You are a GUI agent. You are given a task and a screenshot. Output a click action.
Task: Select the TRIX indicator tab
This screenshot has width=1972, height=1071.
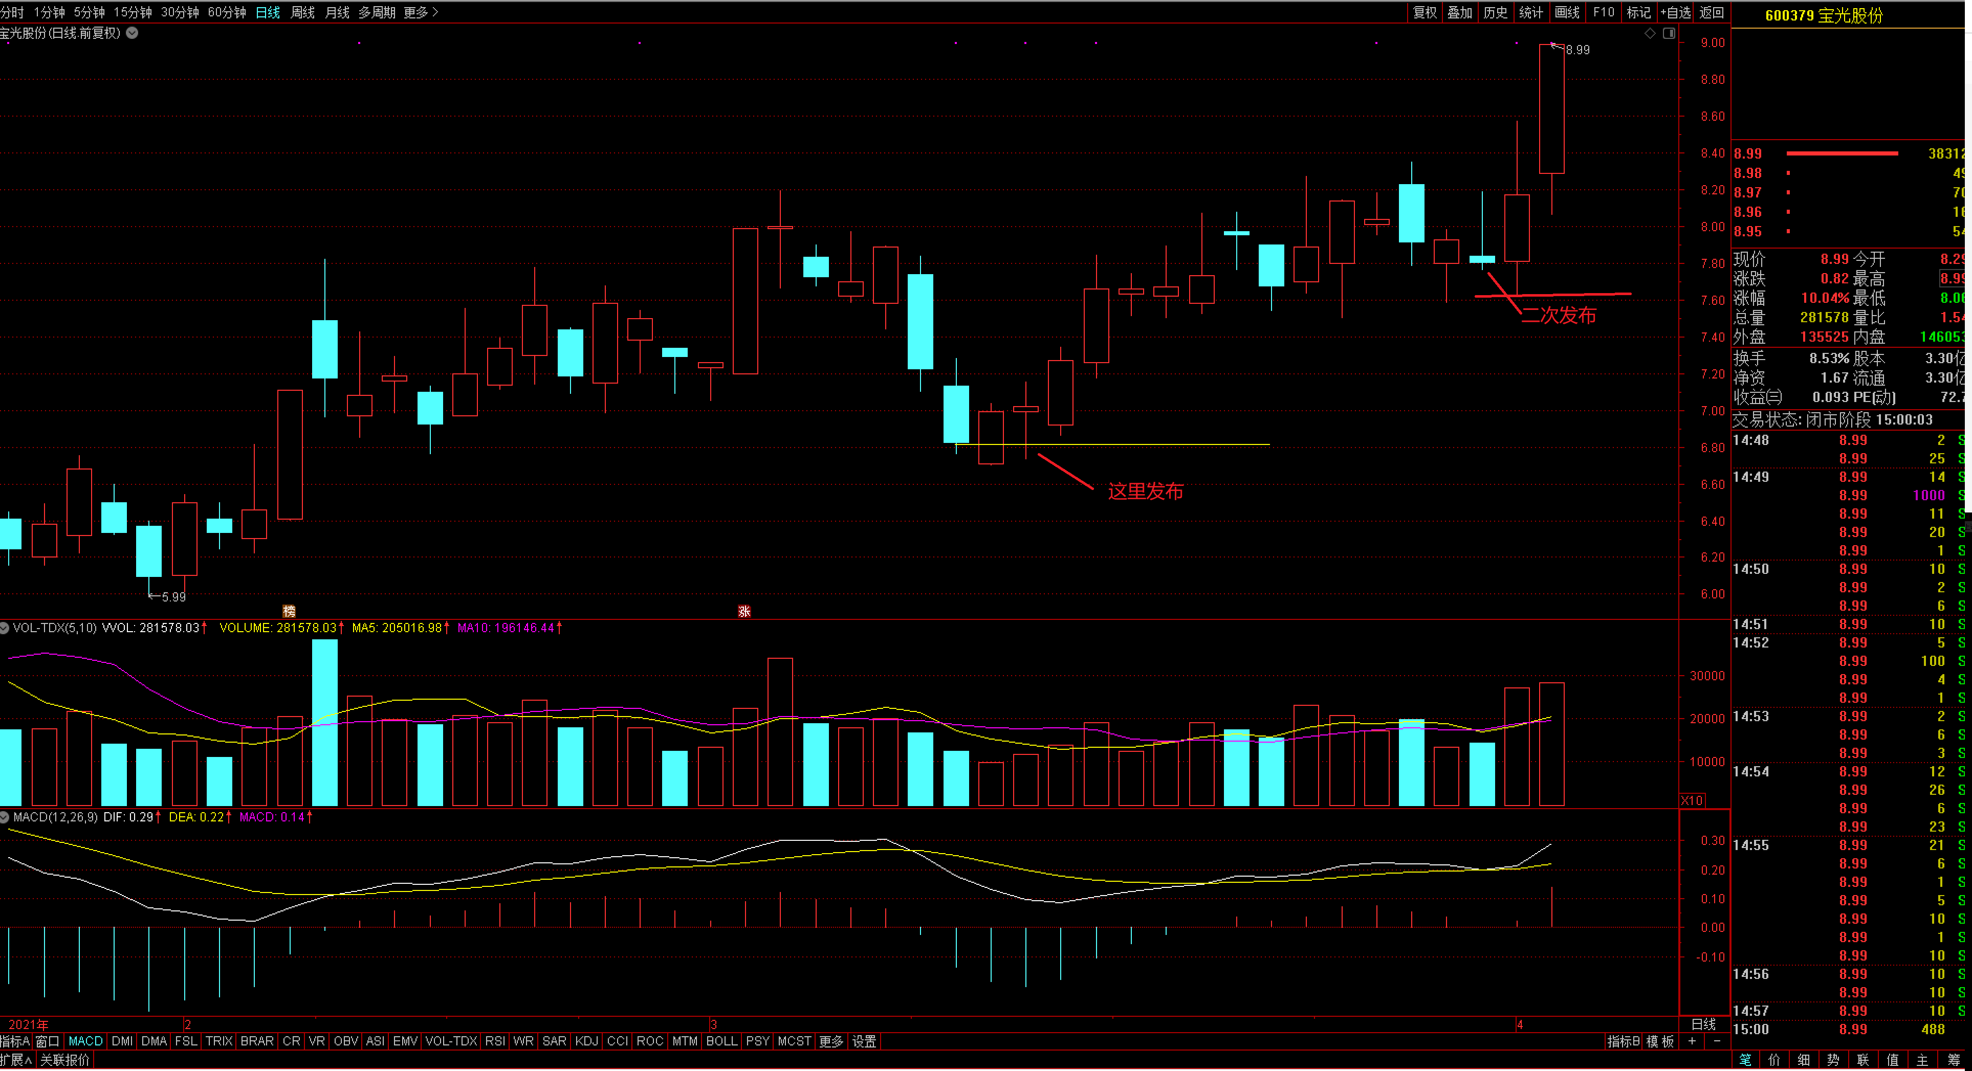tap(219, 1042)
